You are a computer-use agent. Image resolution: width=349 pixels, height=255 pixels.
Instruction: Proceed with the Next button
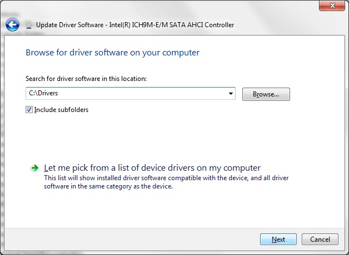pyautogui.click(x=278, y=239)
